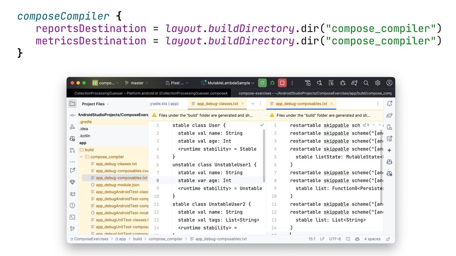Open the Project Files view dropdown

(x=95, y=104)
